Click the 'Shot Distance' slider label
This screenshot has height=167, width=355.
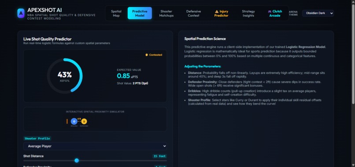click(33, 156)
